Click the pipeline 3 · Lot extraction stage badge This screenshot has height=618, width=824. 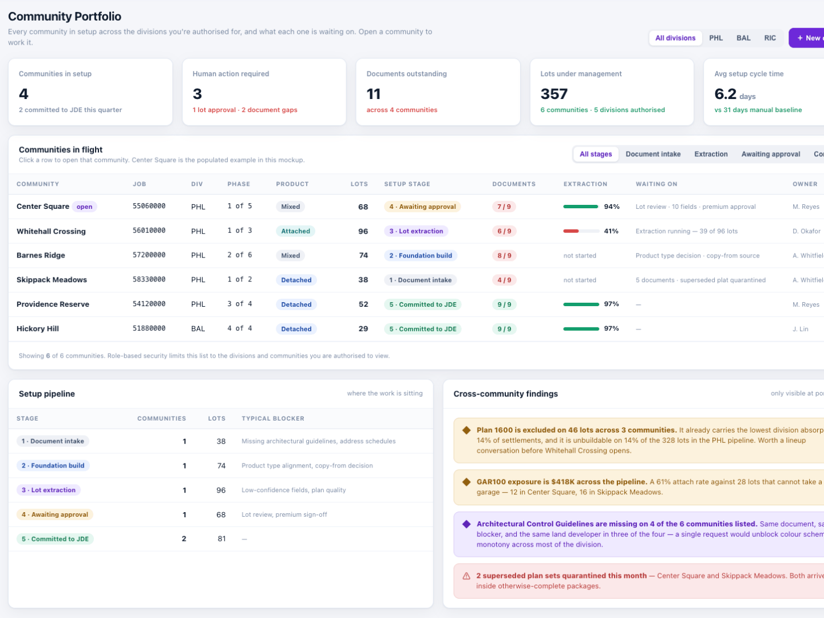[x=49, y=490]
